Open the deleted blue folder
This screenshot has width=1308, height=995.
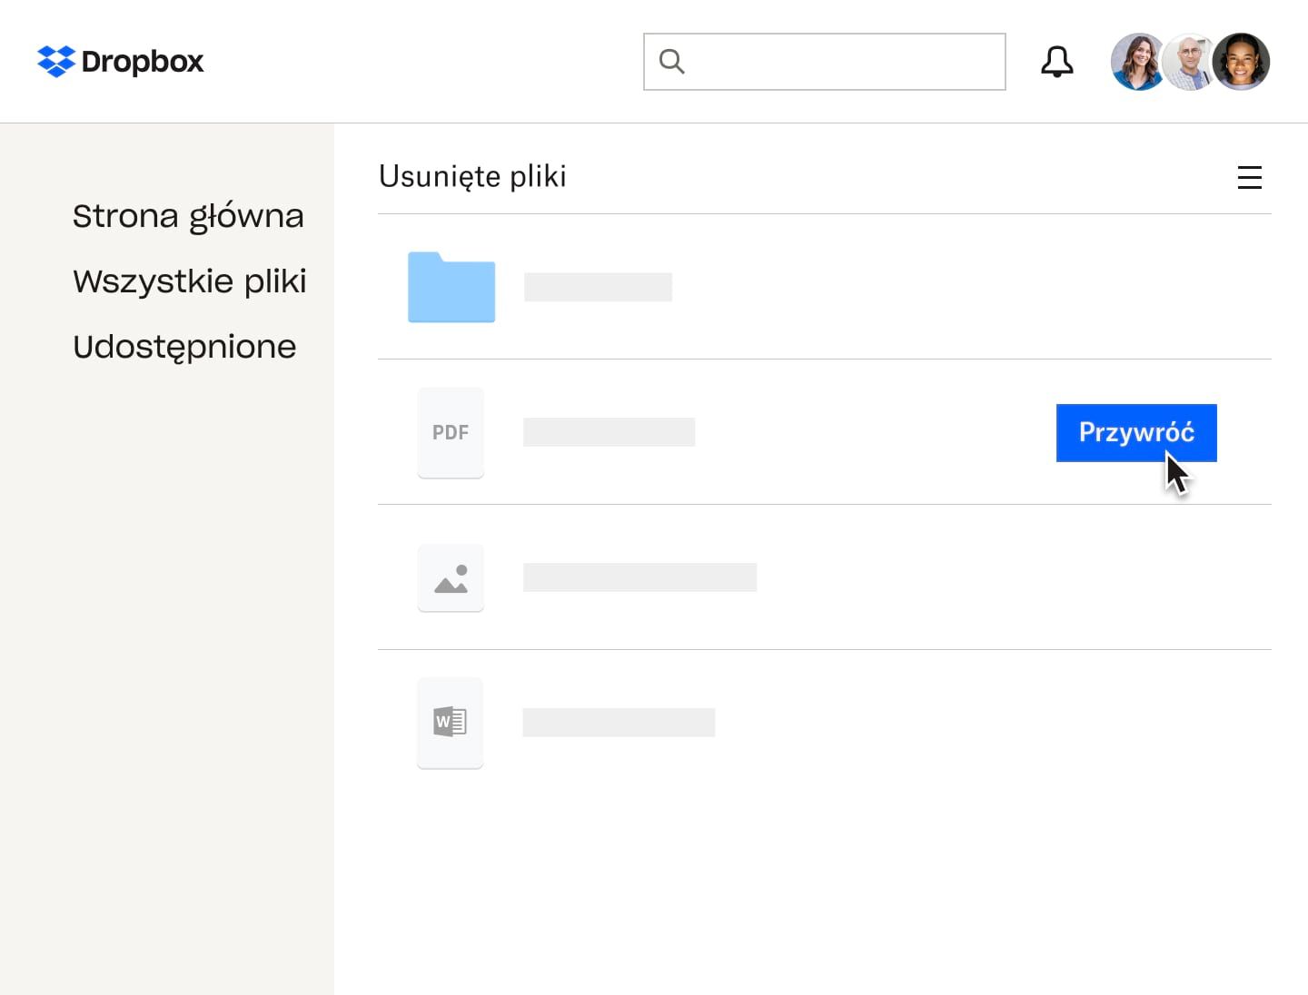(x=451, y=287)
